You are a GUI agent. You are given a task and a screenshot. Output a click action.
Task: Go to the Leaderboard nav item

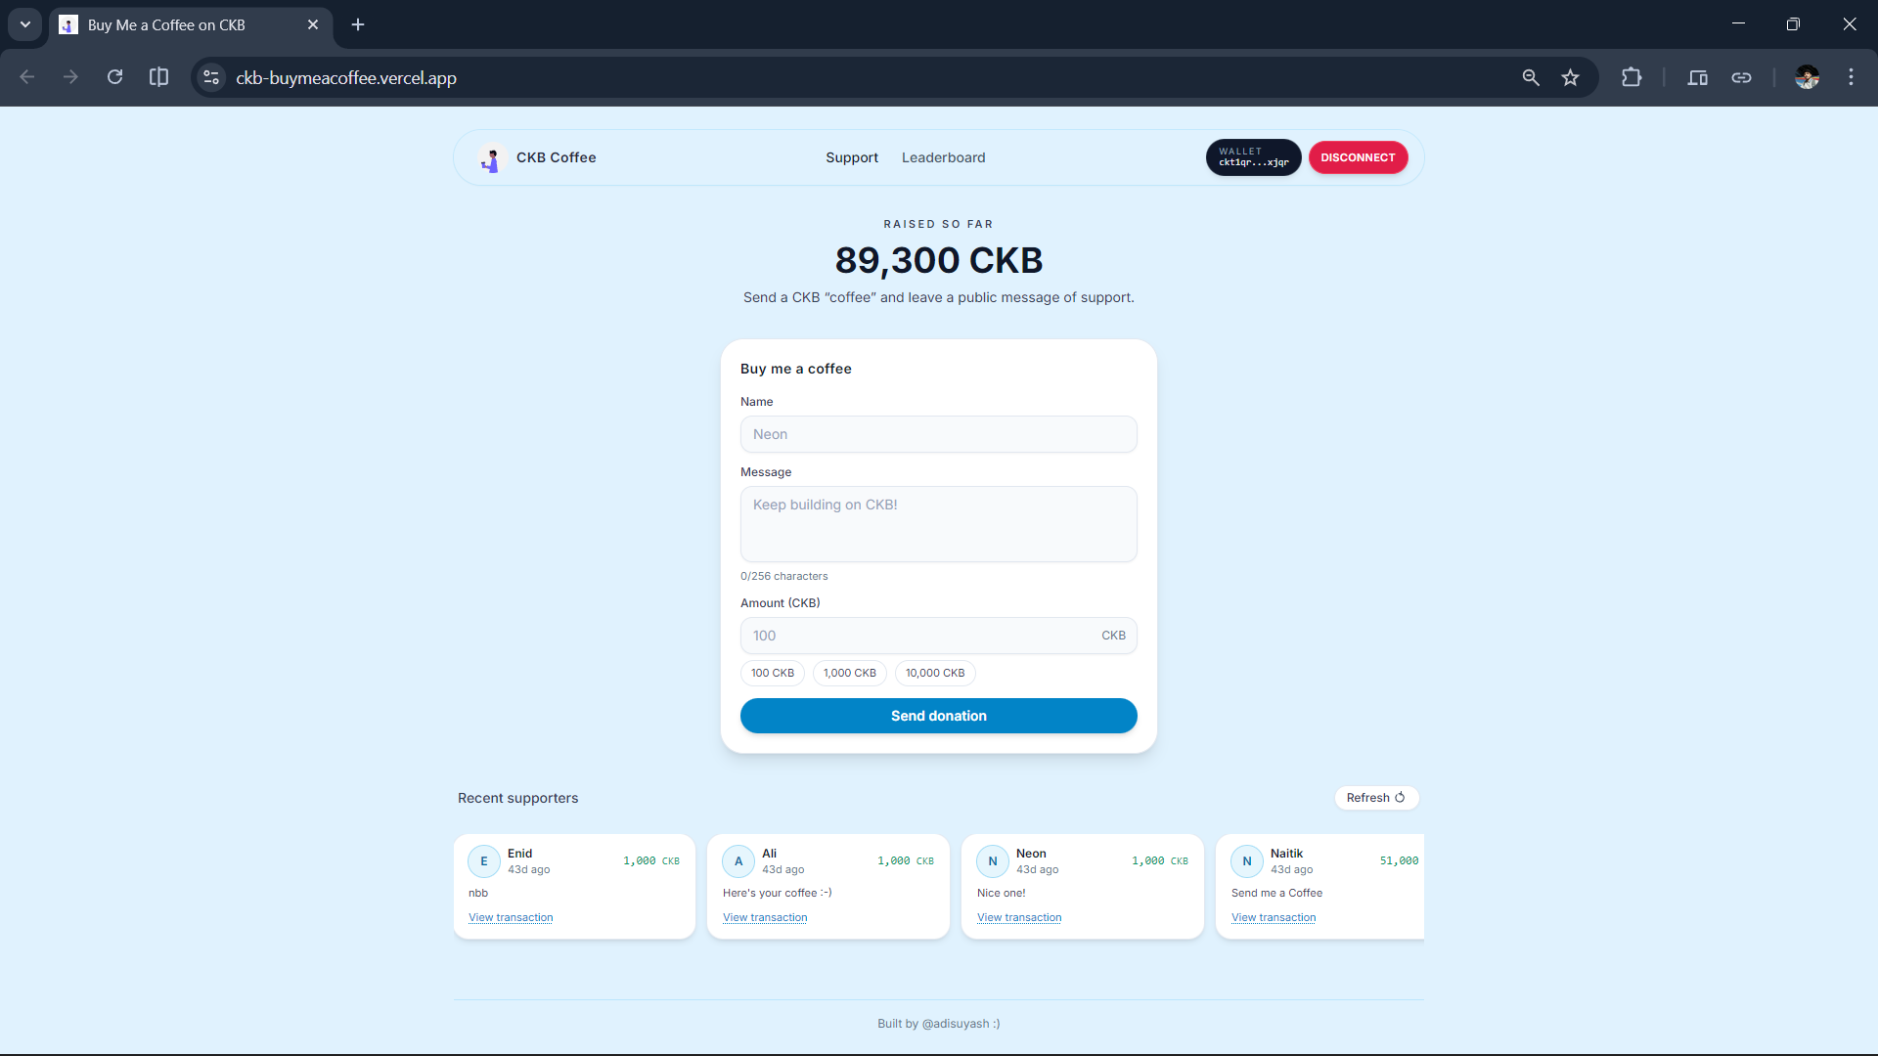coord(943,157)
